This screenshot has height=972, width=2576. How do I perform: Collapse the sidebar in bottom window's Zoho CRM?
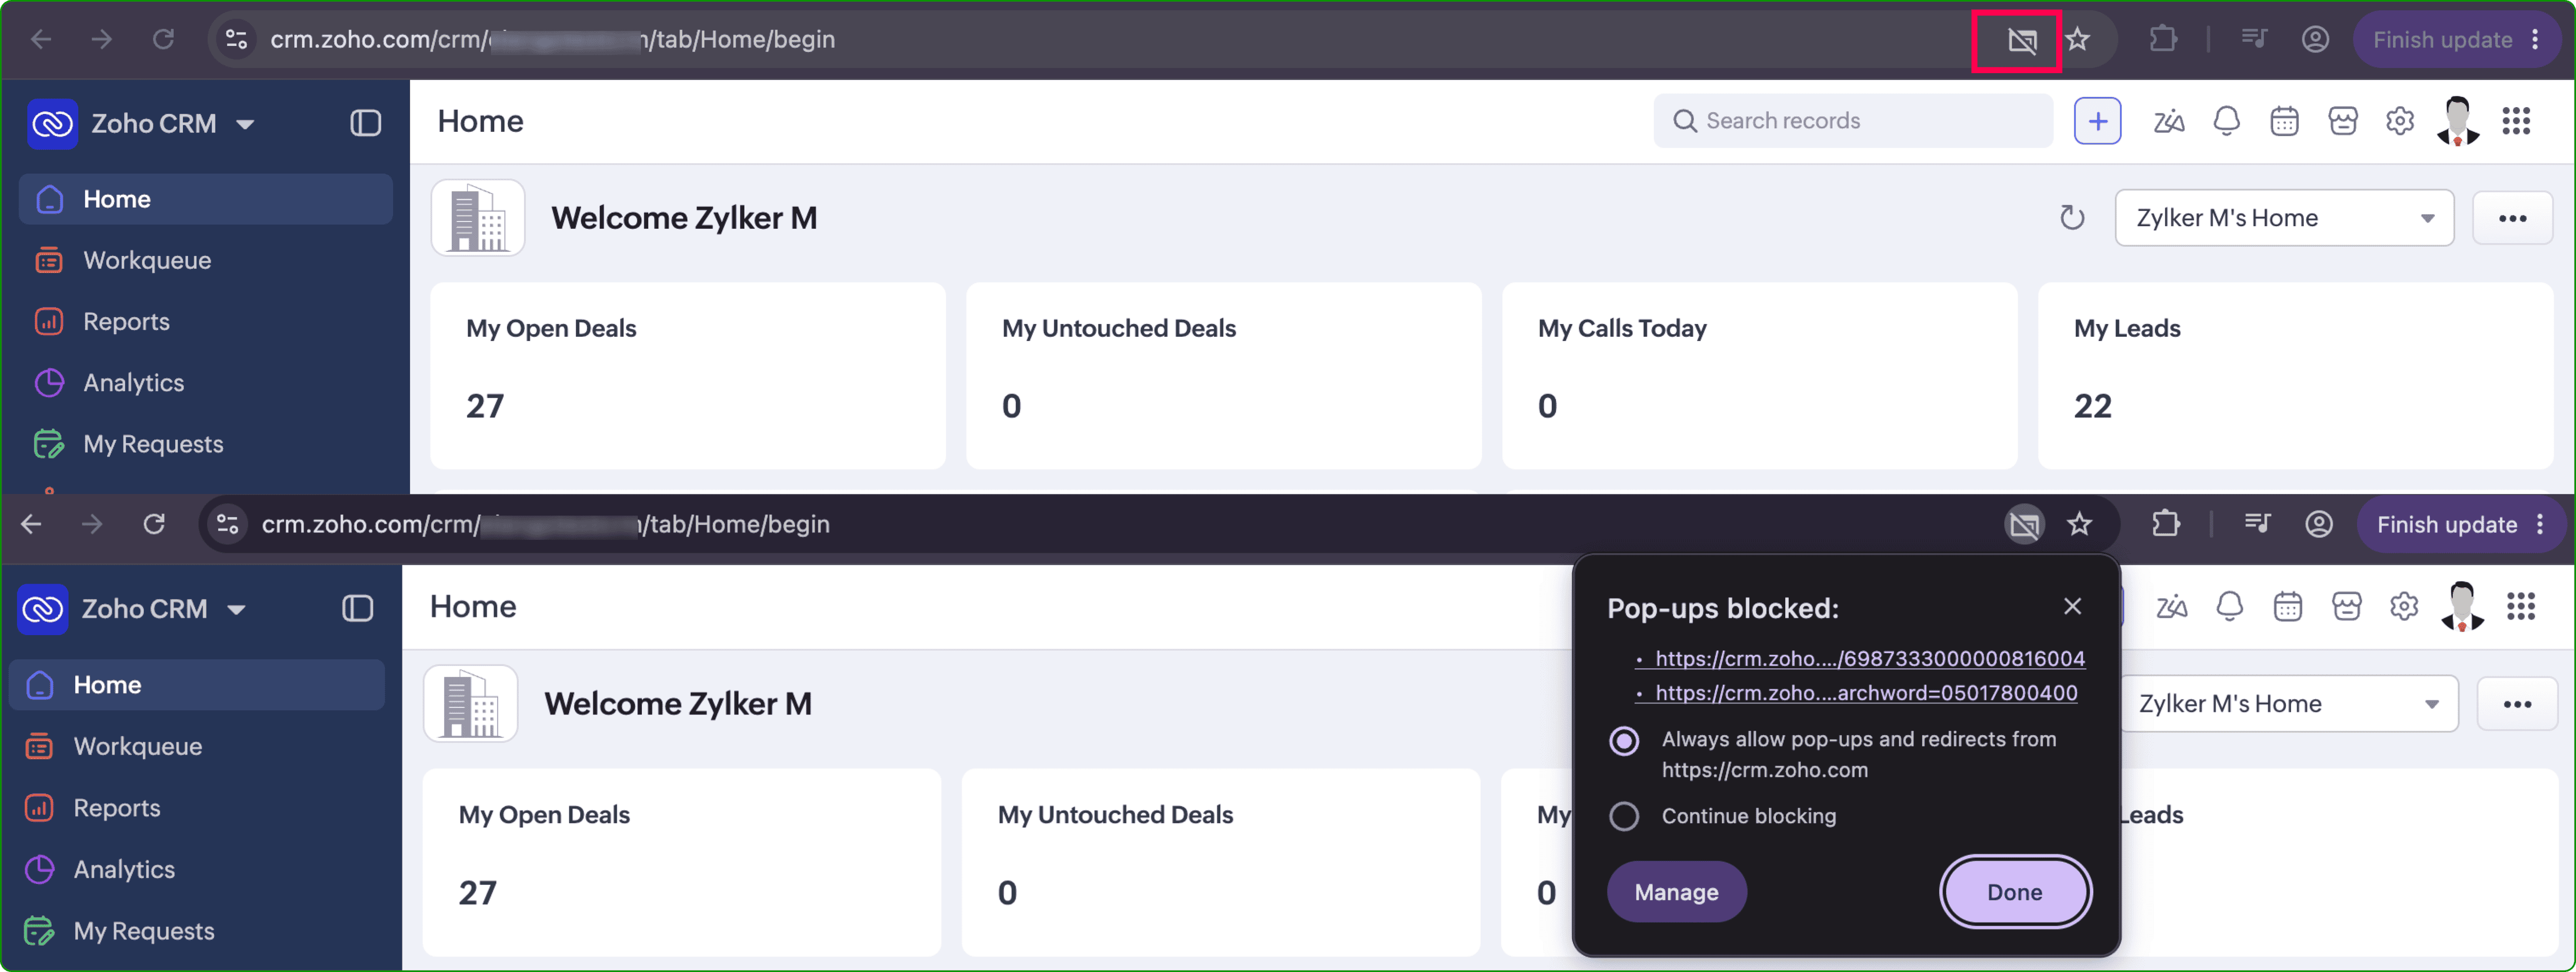tap(358, 609)
